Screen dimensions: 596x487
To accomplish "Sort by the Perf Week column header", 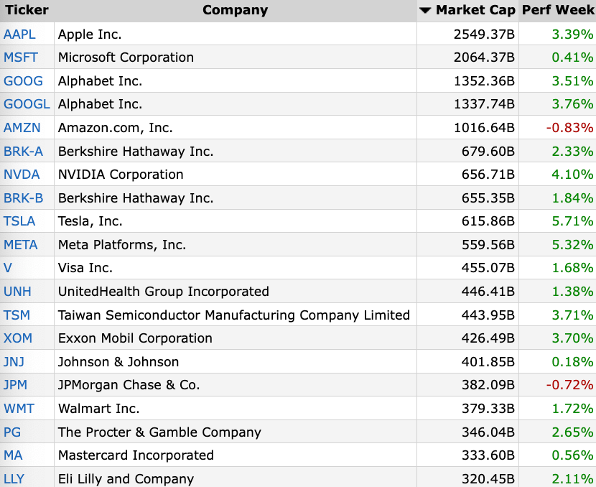I will (558, 10).
